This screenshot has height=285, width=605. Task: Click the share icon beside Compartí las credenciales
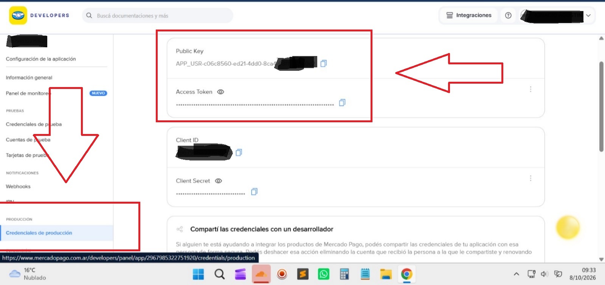click(x=180, y=229)
